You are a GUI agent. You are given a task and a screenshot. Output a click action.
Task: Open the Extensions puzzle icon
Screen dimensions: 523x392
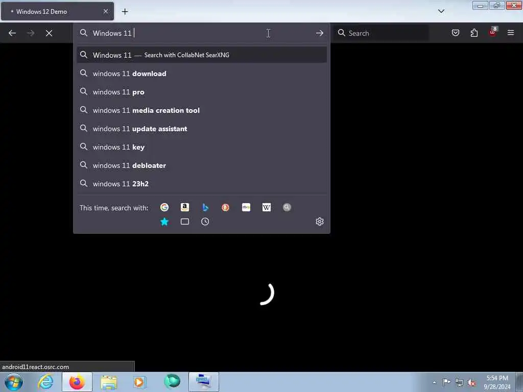pos(474,33)
